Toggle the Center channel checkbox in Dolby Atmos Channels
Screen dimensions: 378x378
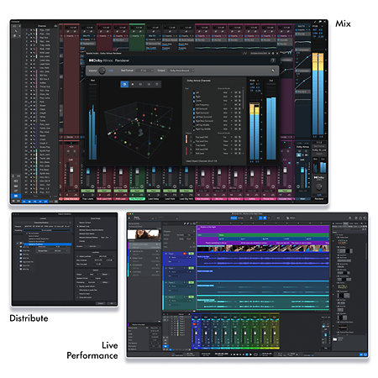194,100
